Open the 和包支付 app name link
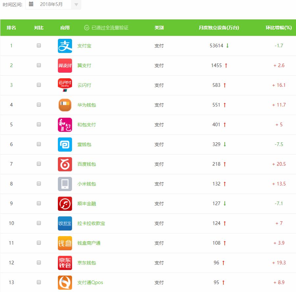The height and width of the screenshot is (292, 296). click(86, 125)
